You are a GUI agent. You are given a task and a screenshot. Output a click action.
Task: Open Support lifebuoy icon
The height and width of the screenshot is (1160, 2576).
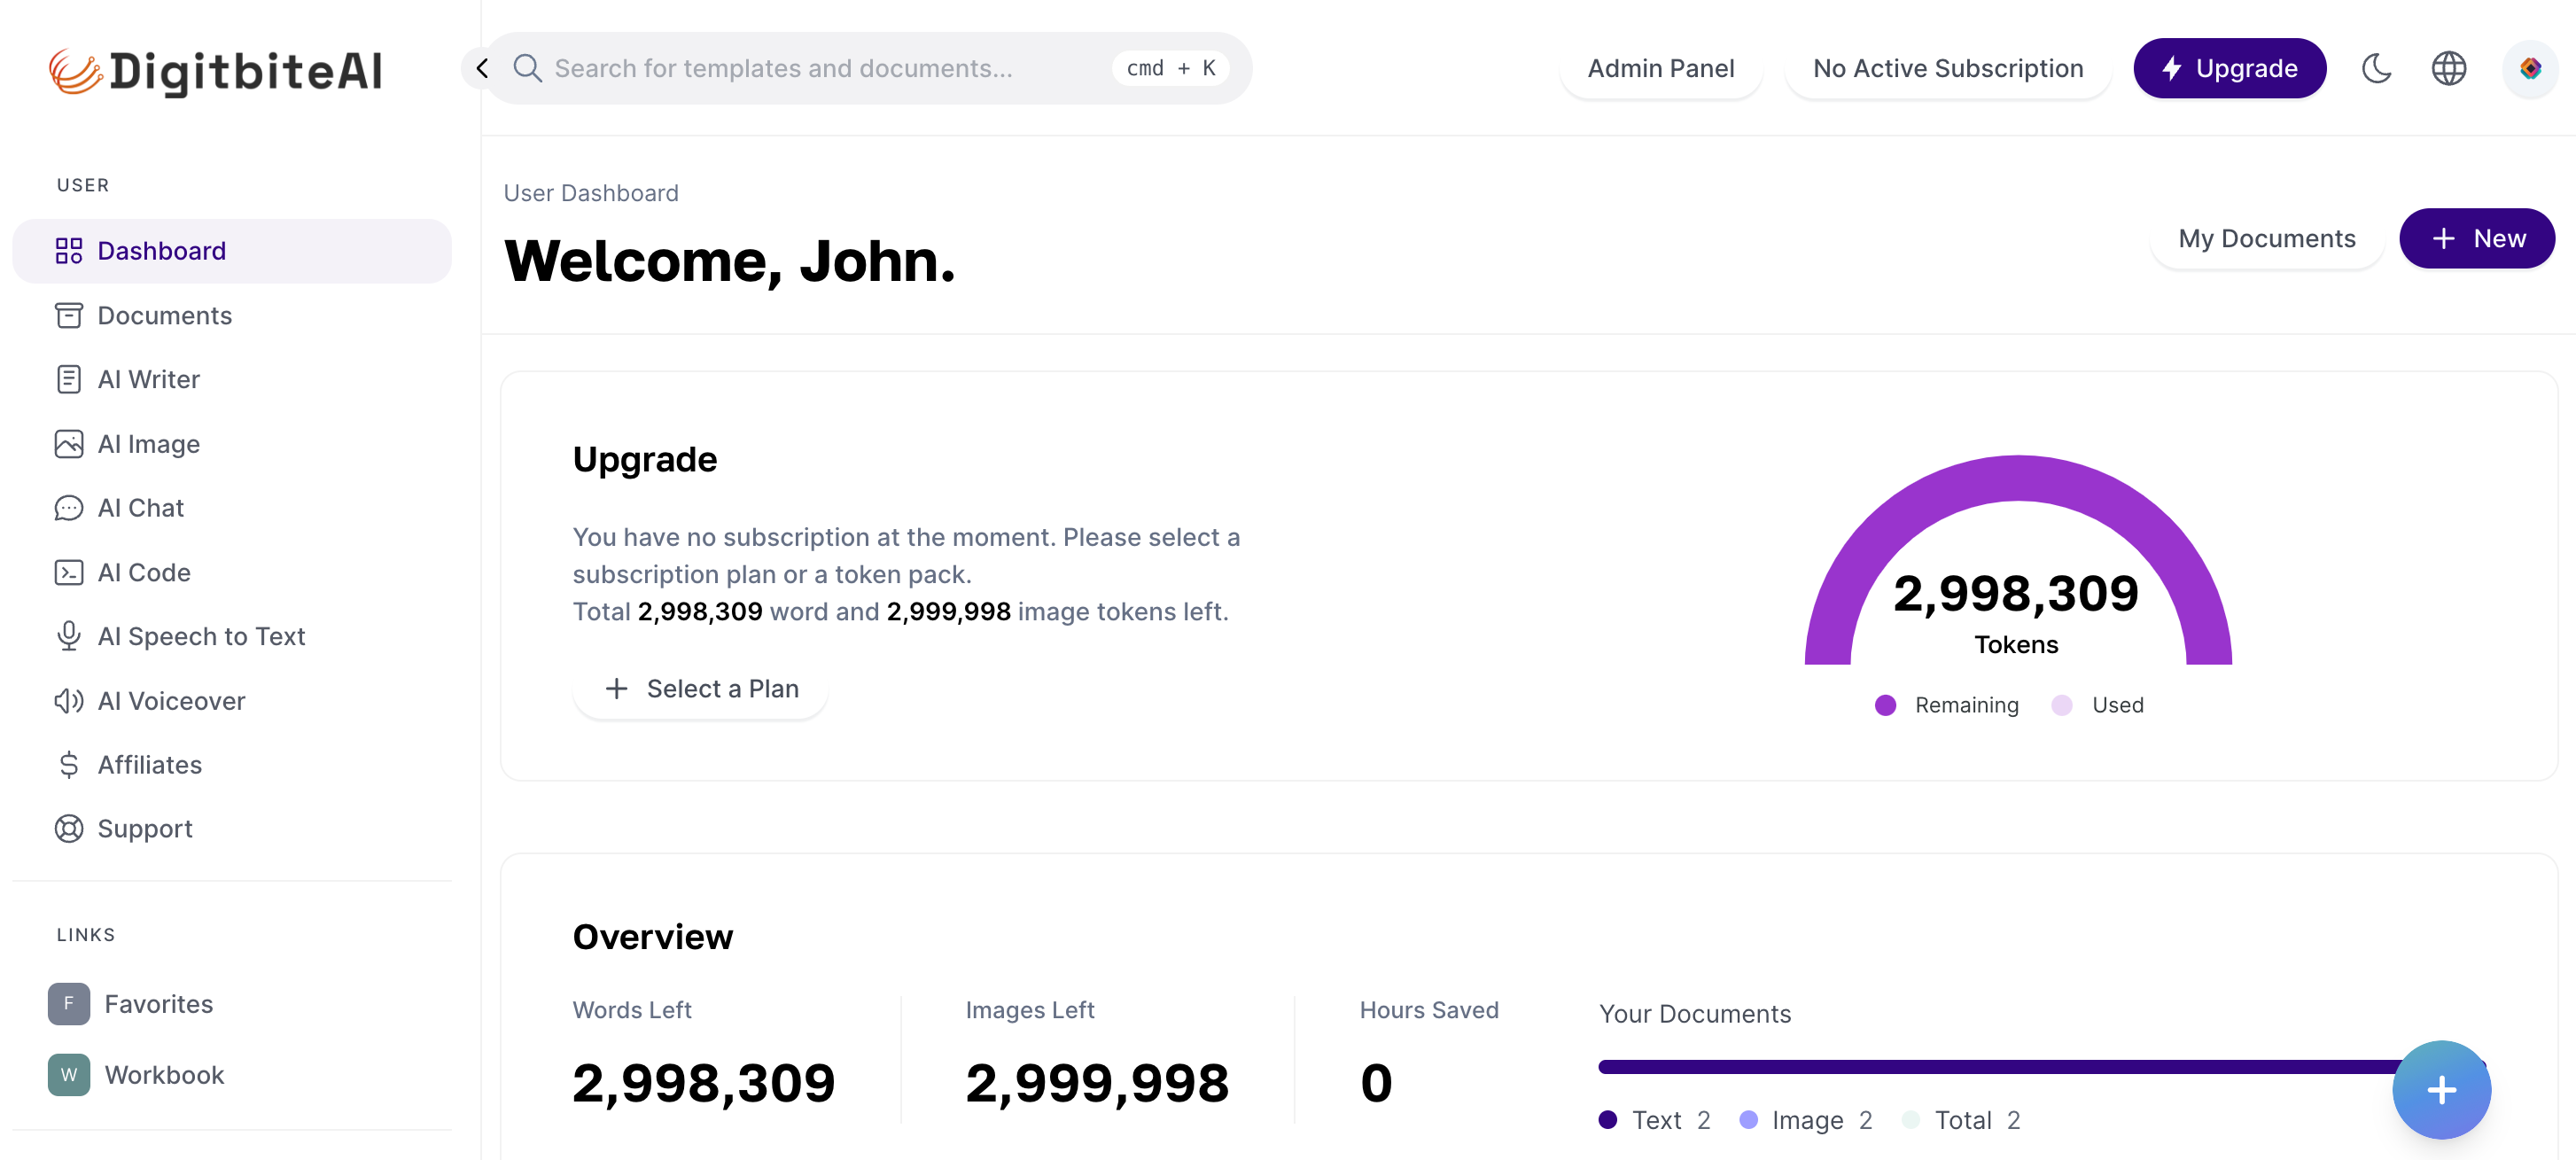(68, 829)
